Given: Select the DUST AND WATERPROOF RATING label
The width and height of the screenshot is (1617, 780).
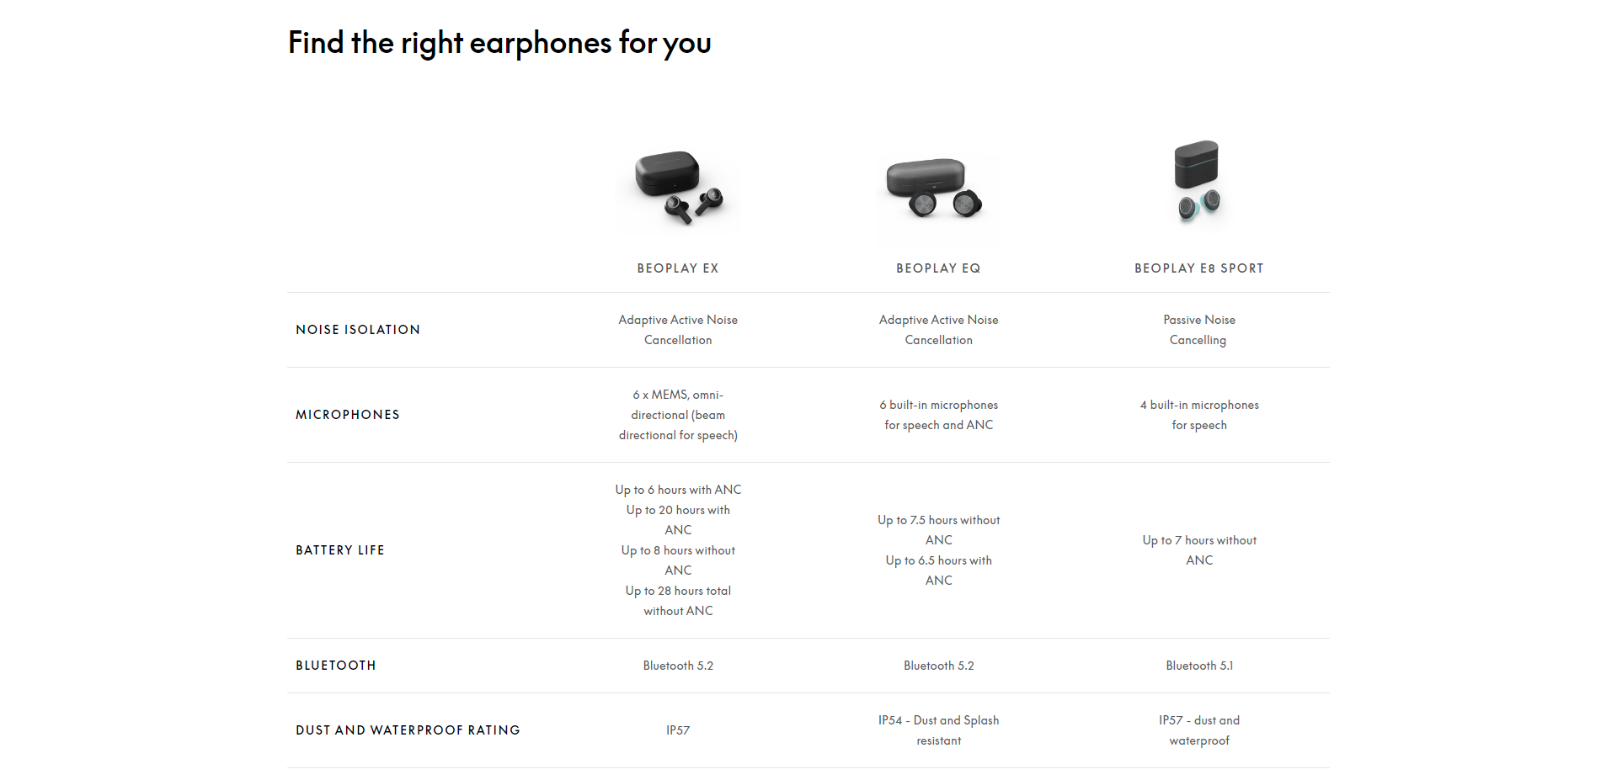Looking at the screenshot, I should 408,730.
